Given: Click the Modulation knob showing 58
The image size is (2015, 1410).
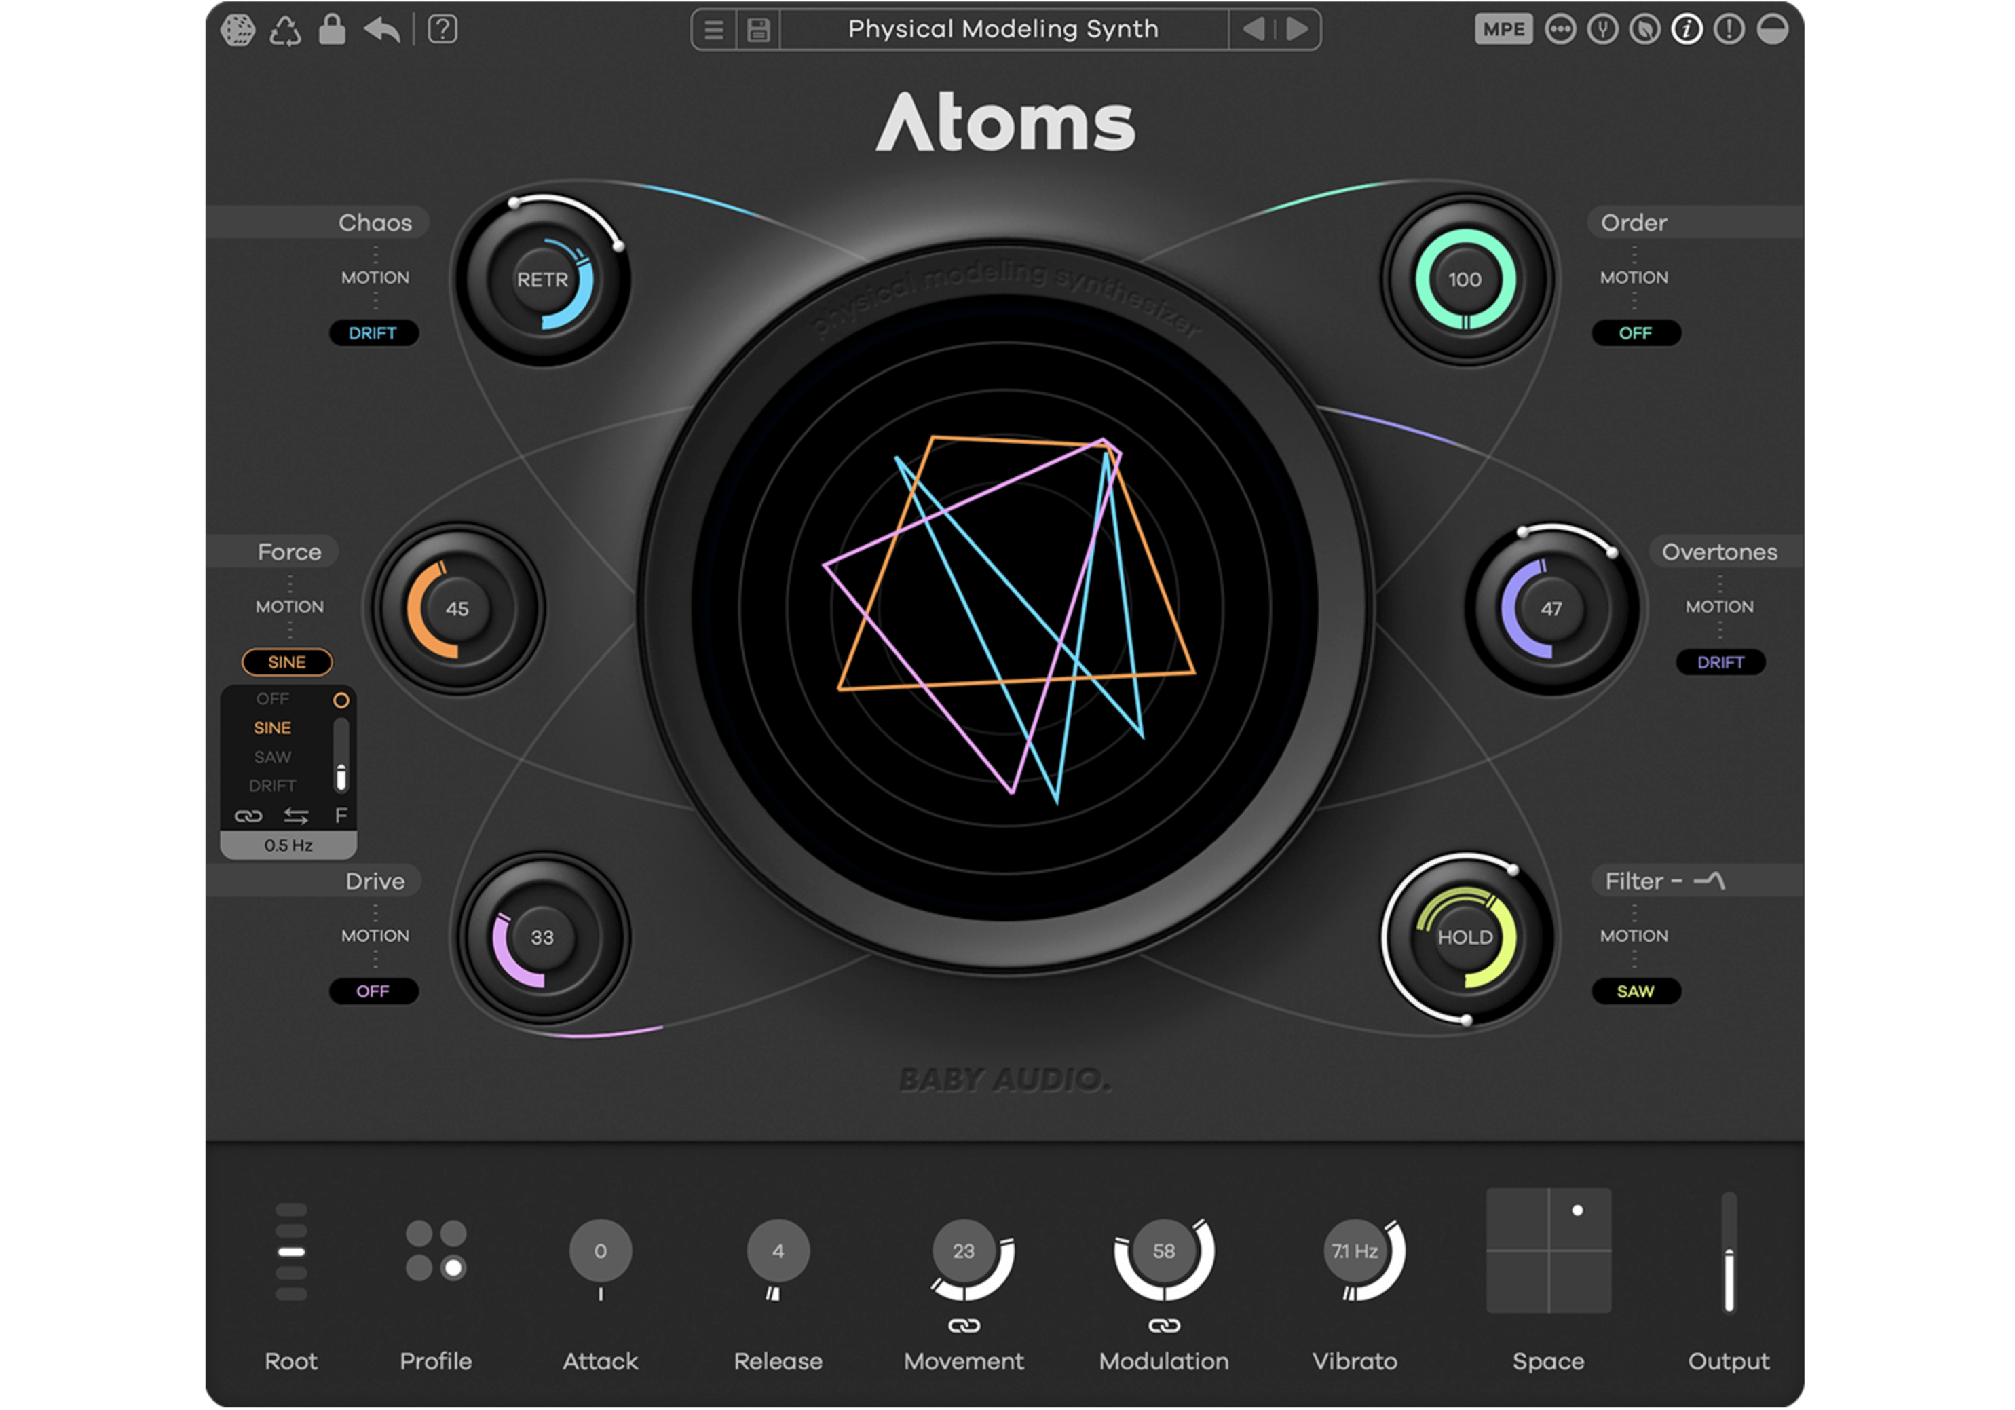Looking at the screenshot, I should click(x=1165, y=1252).
